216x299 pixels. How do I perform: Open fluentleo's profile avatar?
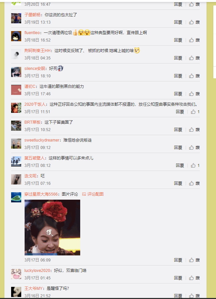pos(16,36)
